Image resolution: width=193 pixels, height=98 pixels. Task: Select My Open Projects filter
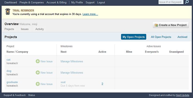(x=134, y=37)
